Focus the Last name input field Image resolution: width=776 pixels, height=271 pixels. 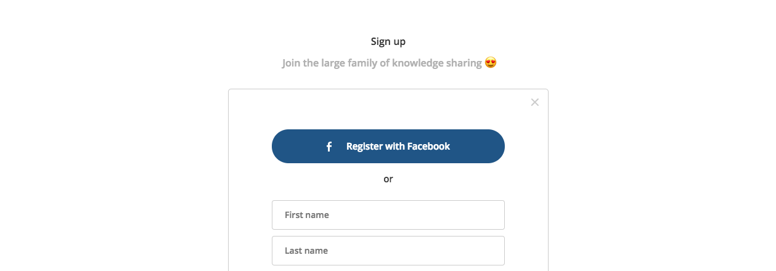pyautogui.click(x=388, y=251)
